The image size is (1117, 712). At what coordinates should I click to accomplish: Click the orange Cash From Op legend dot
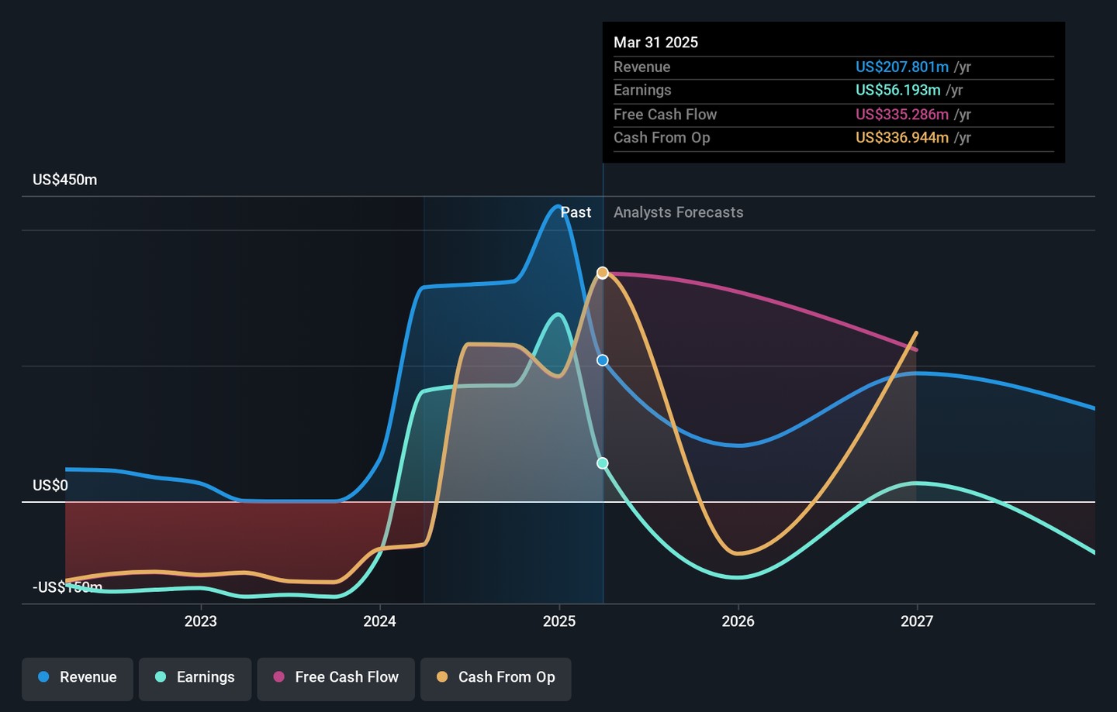442,677
